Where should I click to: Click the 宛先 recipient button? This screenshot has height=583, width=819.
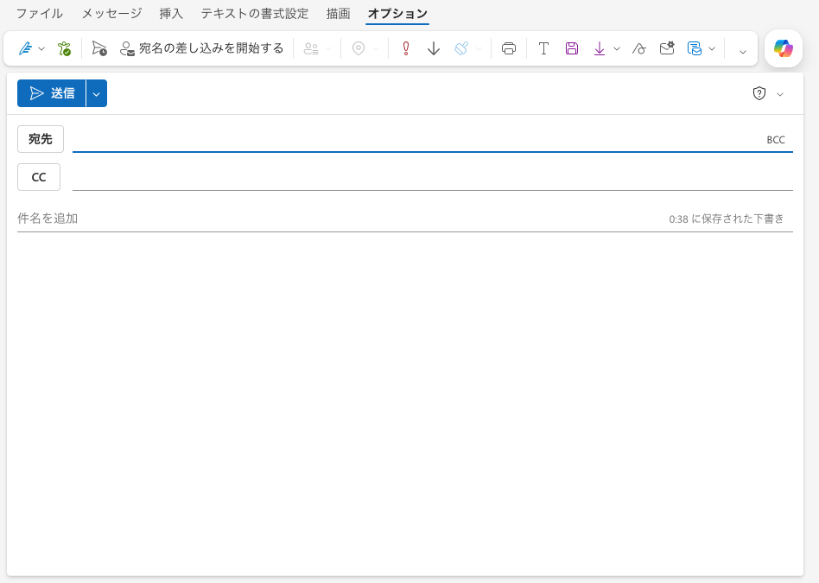pos(41,139)
